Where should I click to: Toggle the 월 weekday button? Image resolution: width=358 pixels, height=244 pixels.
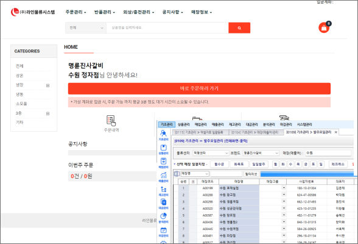276,164
